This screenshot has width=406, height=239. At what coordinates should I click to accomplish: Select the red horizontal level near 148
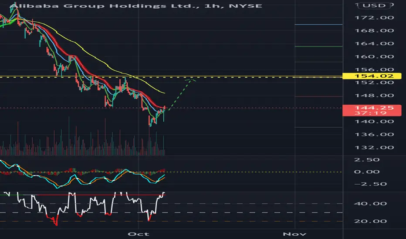(x=318, y=96)
